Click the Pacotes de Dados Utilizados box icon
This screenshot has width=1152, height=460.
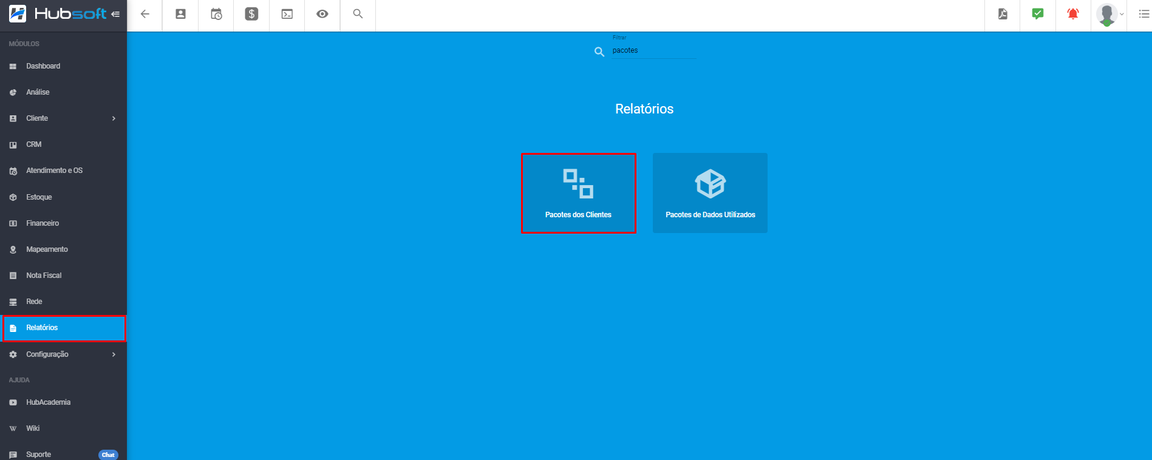[711, 183]
